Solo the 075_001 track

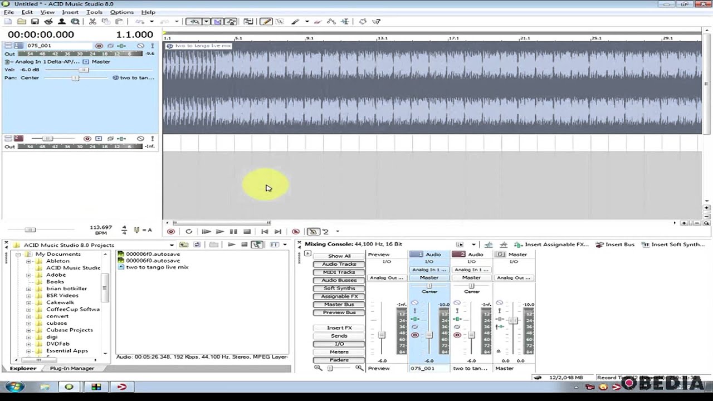point(152,46)
